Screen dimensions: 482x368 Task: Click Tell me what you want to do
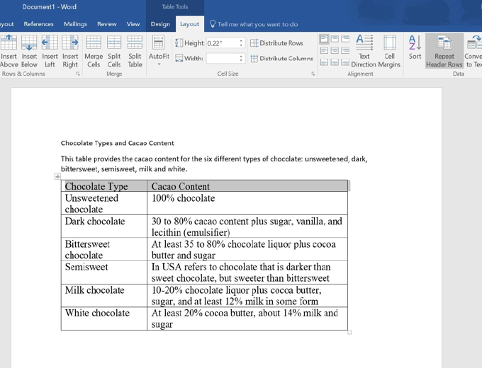coord(257,24)
